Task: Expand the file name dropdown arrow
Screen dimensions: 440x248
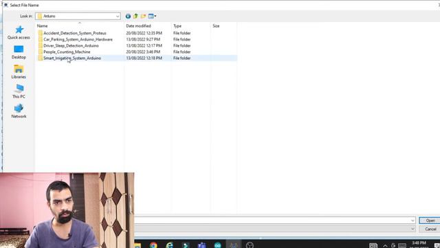Action: point(412,220)
